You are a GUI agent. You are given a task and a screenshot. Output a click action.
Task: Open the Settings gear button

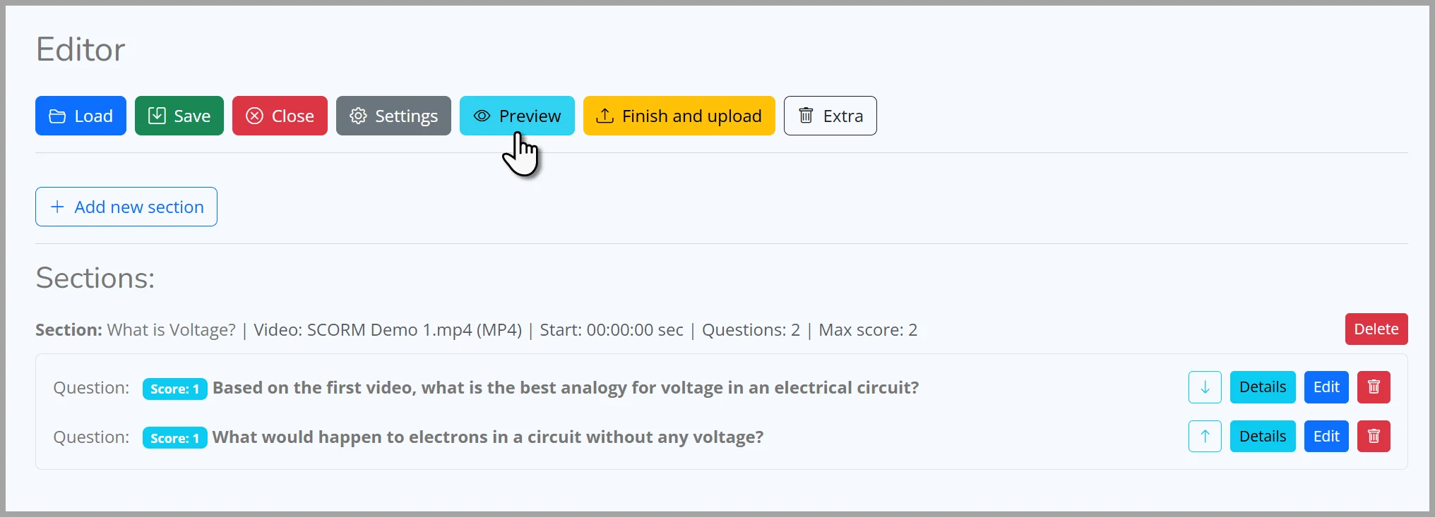click(x=393, y=116)
